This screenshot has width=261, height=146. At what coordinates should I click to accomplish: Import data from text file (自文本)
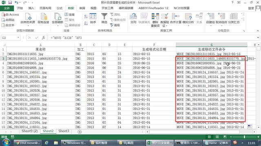coord(8,25)
